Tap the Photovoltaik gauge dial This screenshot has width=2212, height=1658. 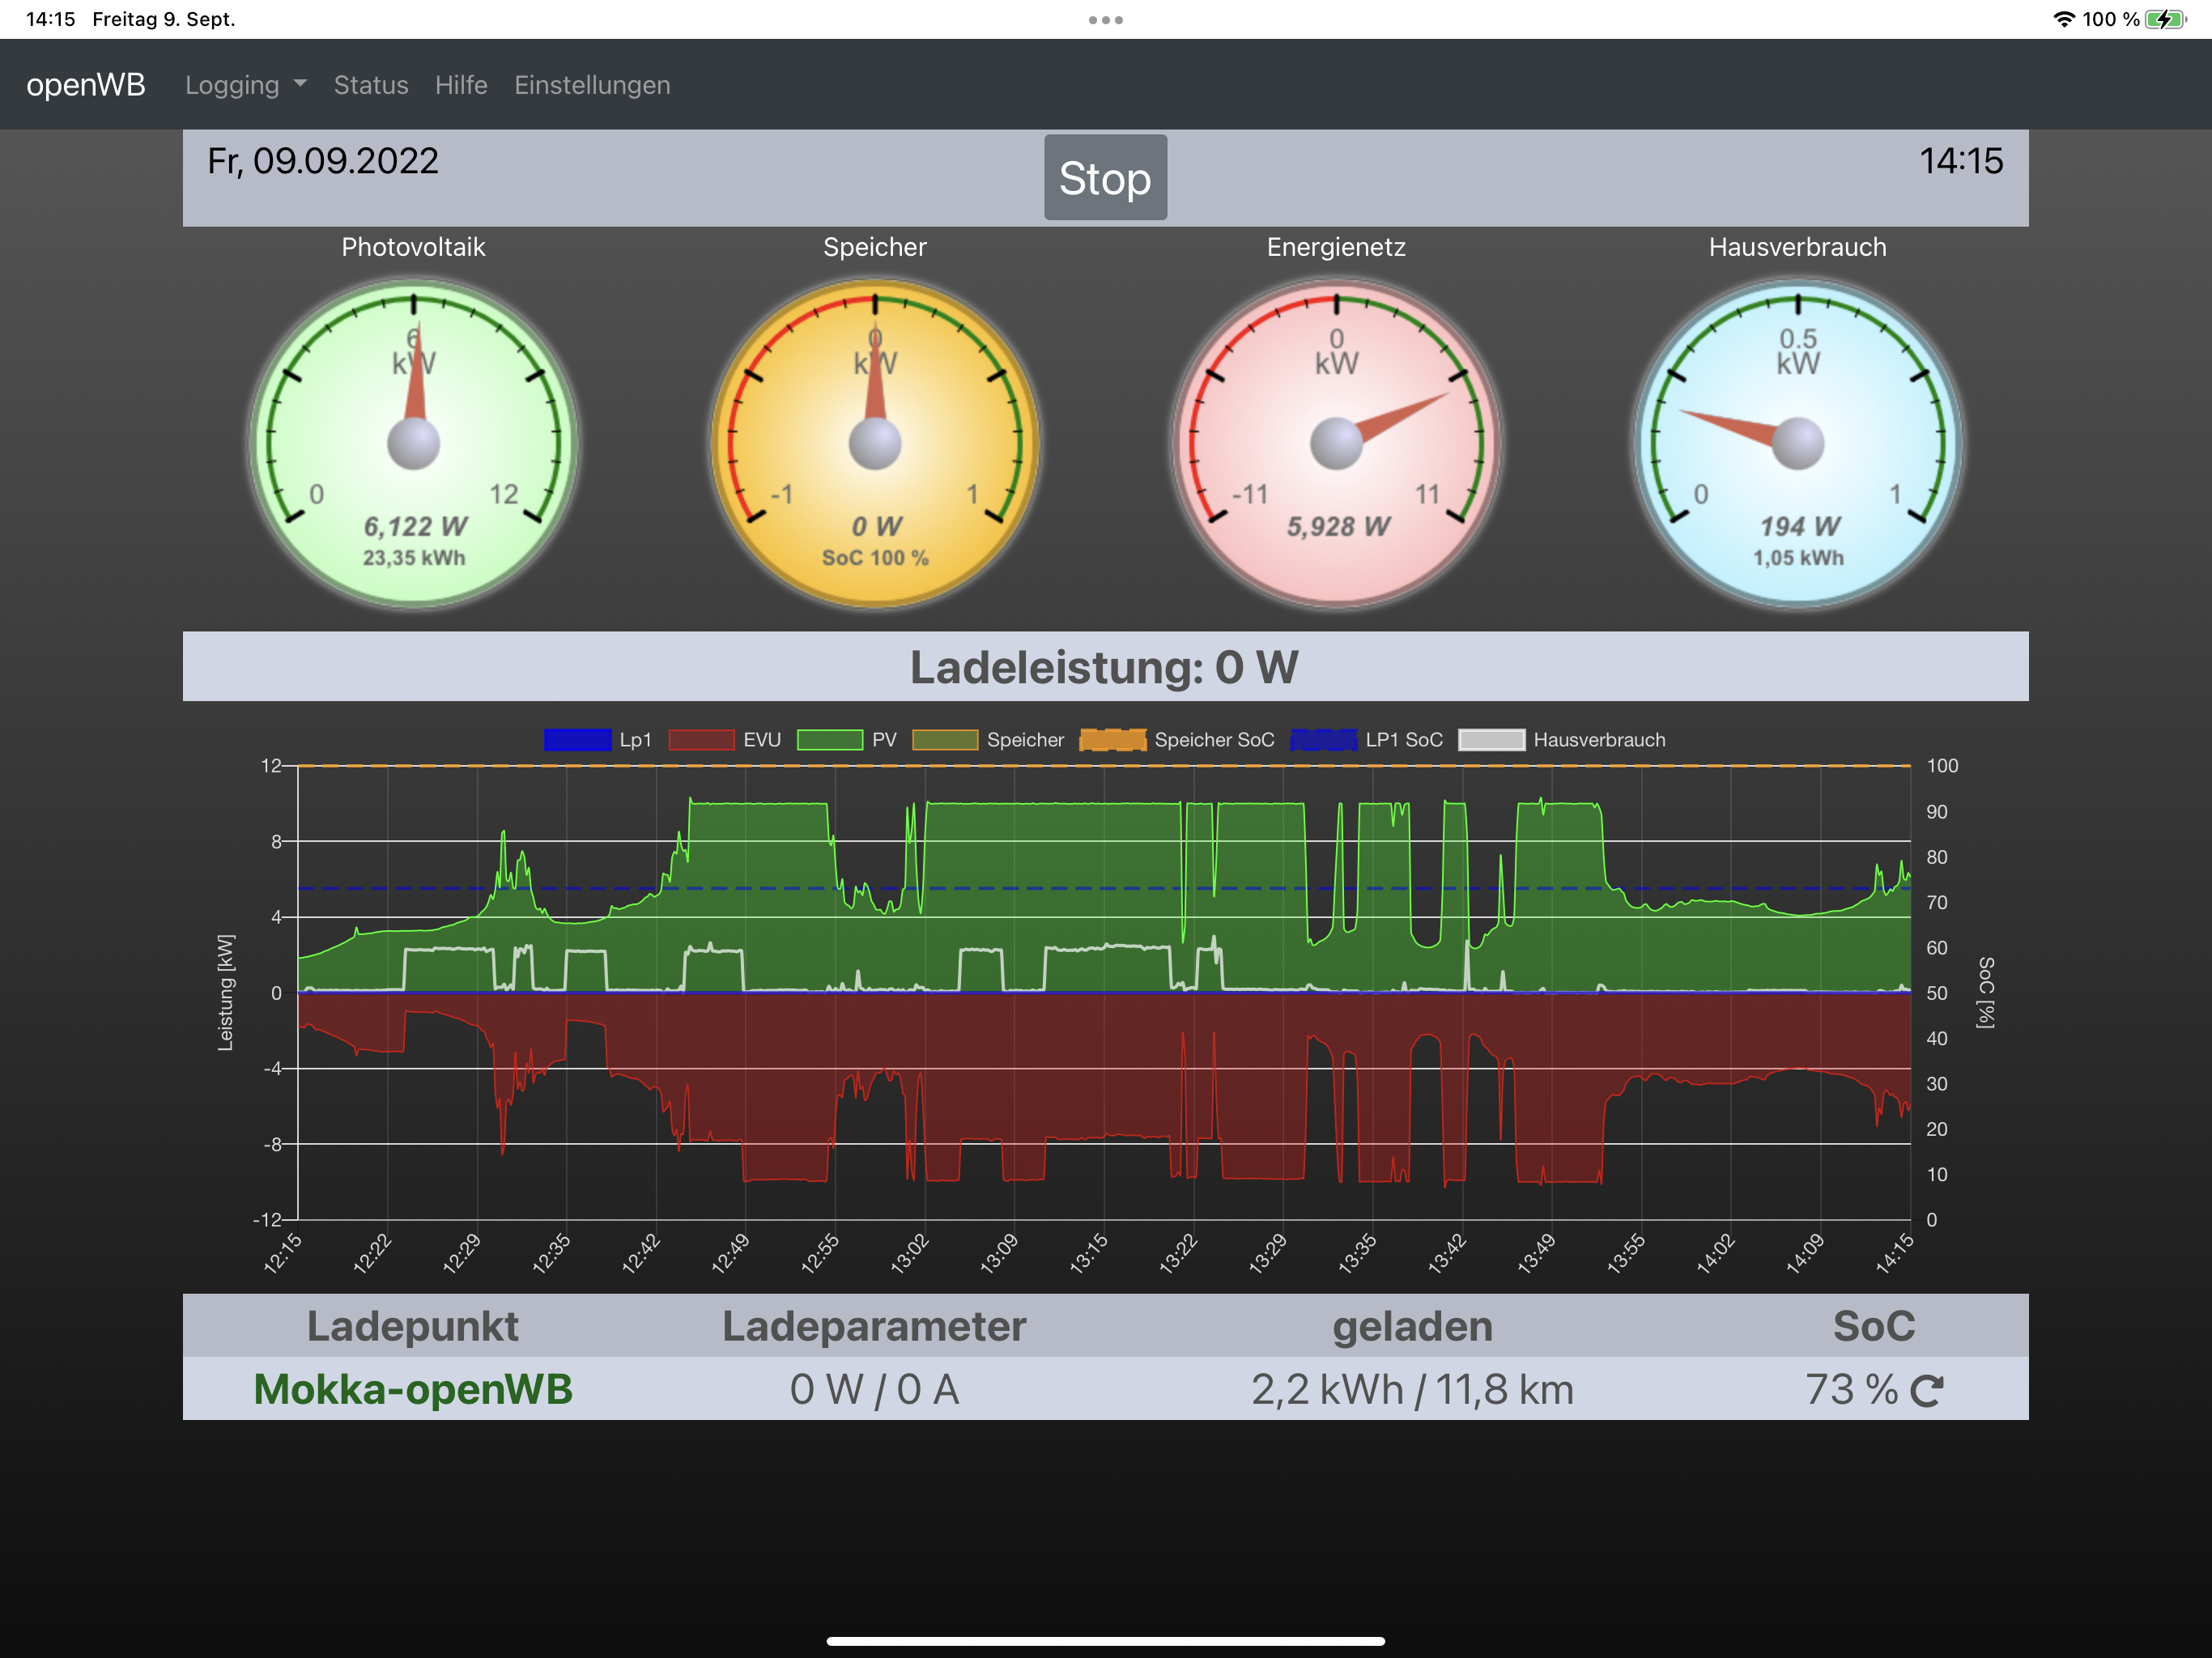[x=413, y=443]
